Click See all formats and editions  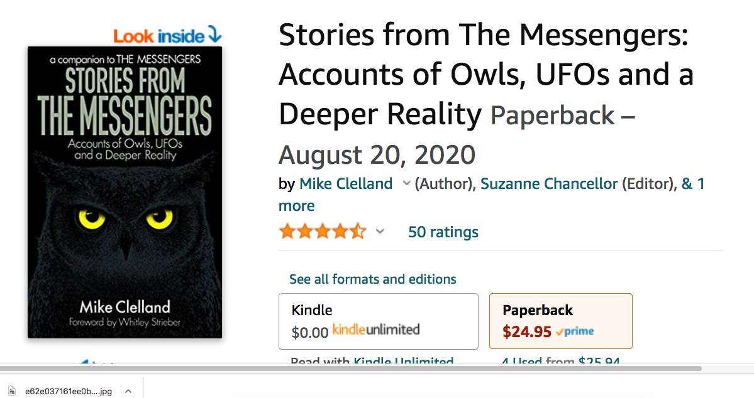(373, 279)
